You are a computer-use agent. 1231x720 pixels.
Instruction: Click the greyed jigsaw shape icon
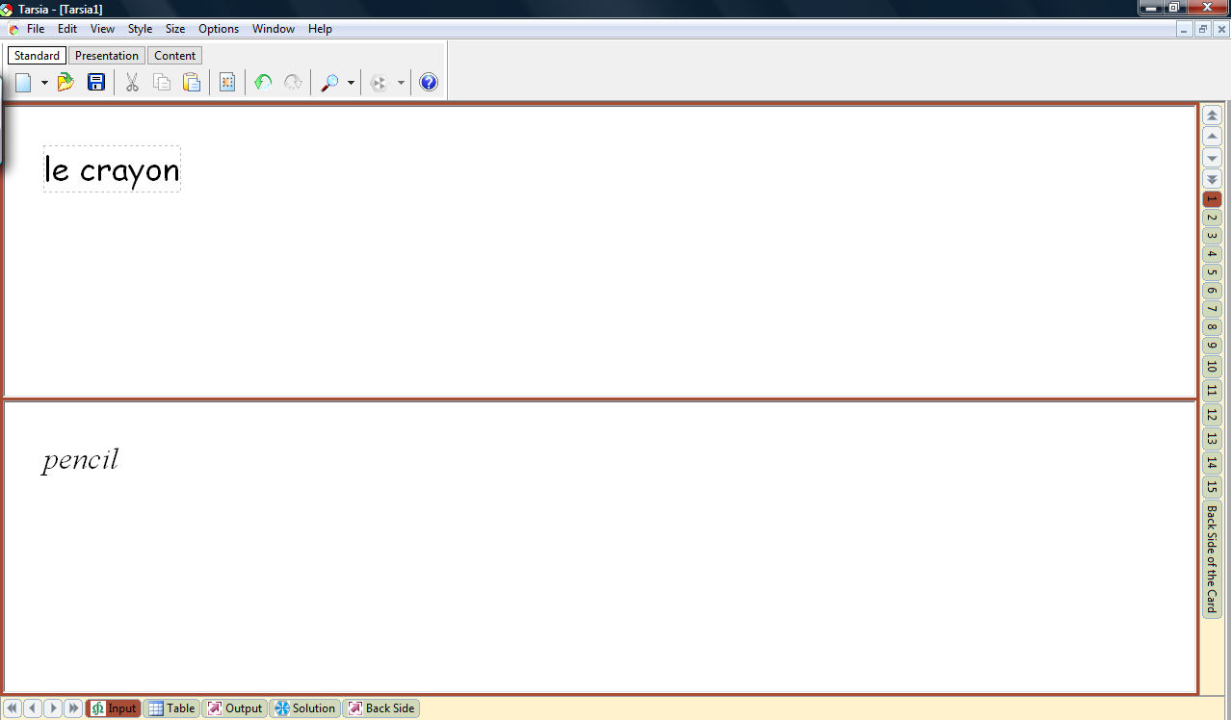tap(380, 83)
